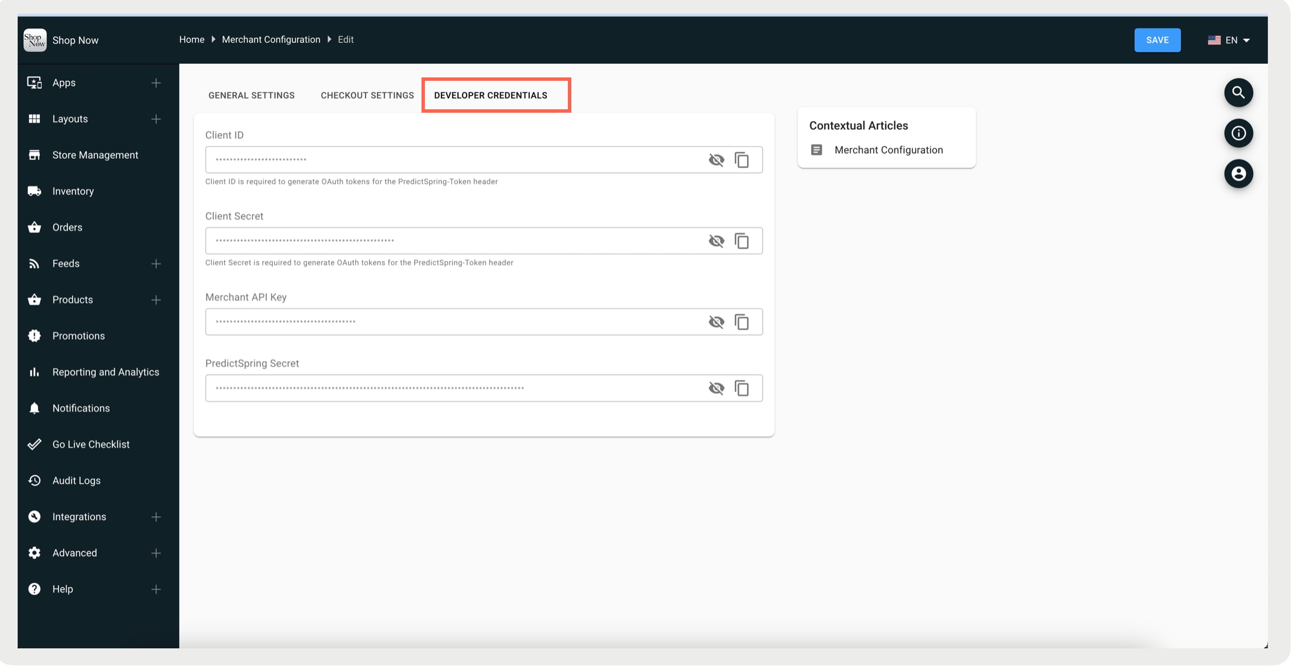Reveal the hidden Client ID value
The height and width of the screenshot is (666, 1293).
(x=716, y=160)
